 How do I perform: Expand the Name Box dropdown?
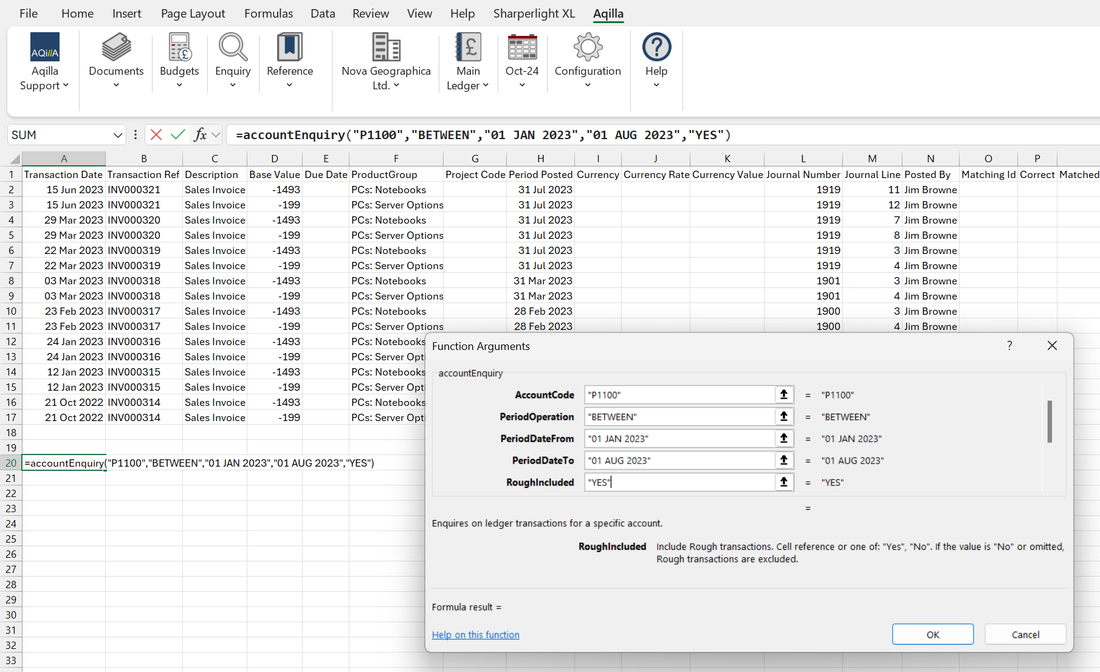(x=118, y=135)
